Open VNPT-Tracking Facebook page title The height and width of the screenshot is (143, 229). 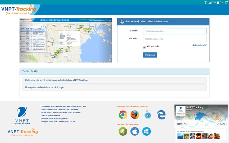click(x=195, y=107)
